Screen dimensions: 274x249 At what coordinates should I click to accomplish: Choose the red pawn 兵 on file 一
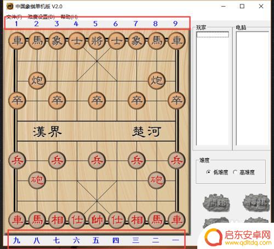[176, 160]
